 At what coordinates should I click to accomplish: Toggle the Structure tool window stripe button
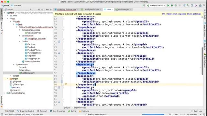click(x=1, y=28)
